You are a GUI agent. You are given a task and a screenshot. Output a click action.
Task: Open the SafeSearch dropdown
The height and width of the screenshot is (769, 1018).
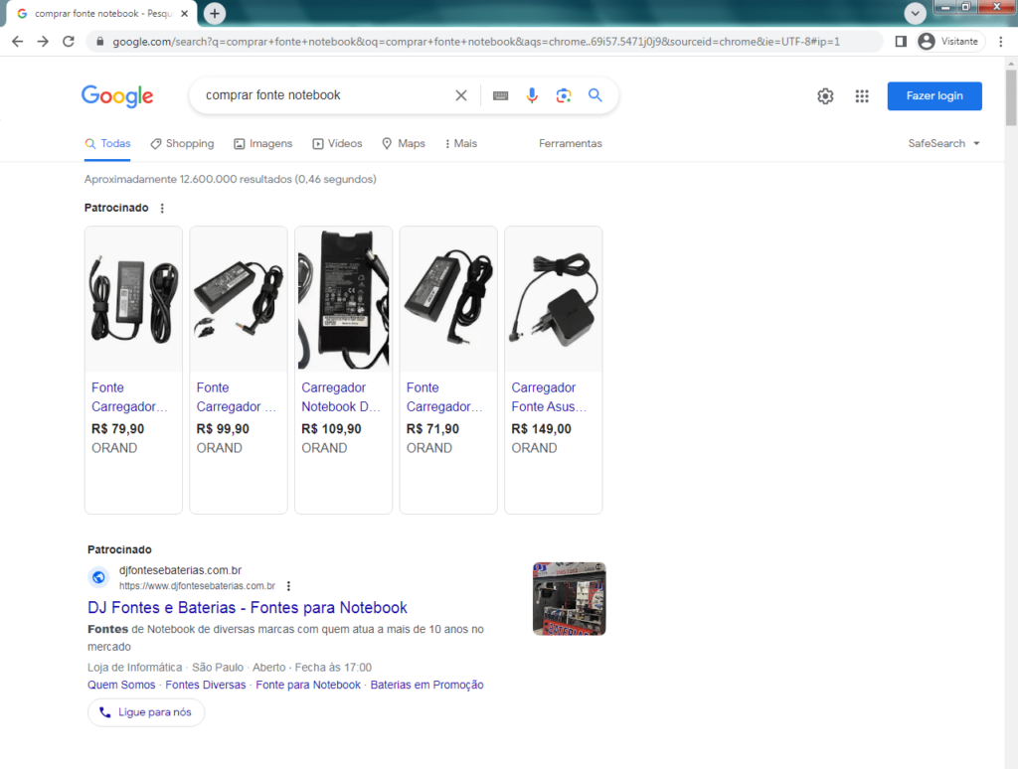pos(943,143)
